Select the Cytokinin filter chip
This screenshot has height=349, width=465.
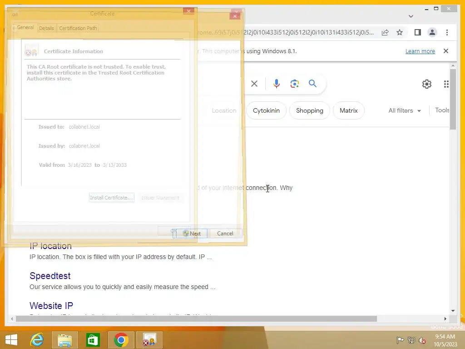pos(266,111)
